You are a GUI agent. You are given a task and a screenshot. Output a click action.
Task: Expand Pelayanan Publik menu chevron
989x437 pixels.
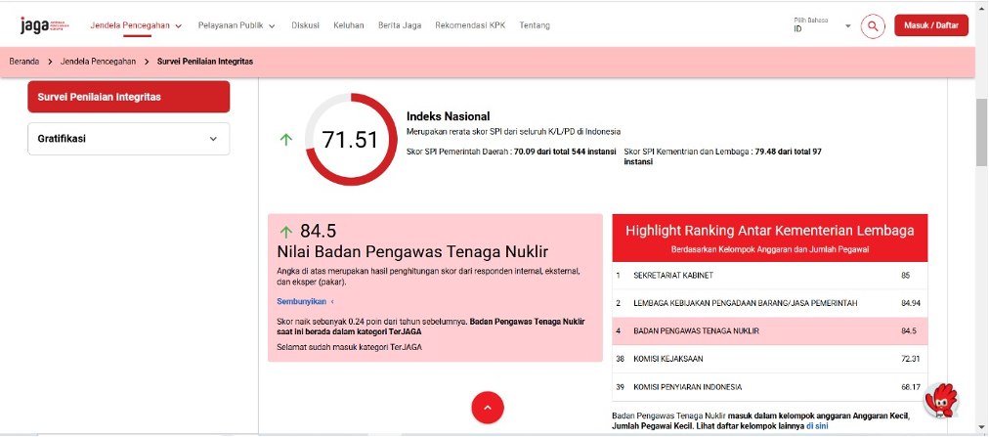[272, 26]
